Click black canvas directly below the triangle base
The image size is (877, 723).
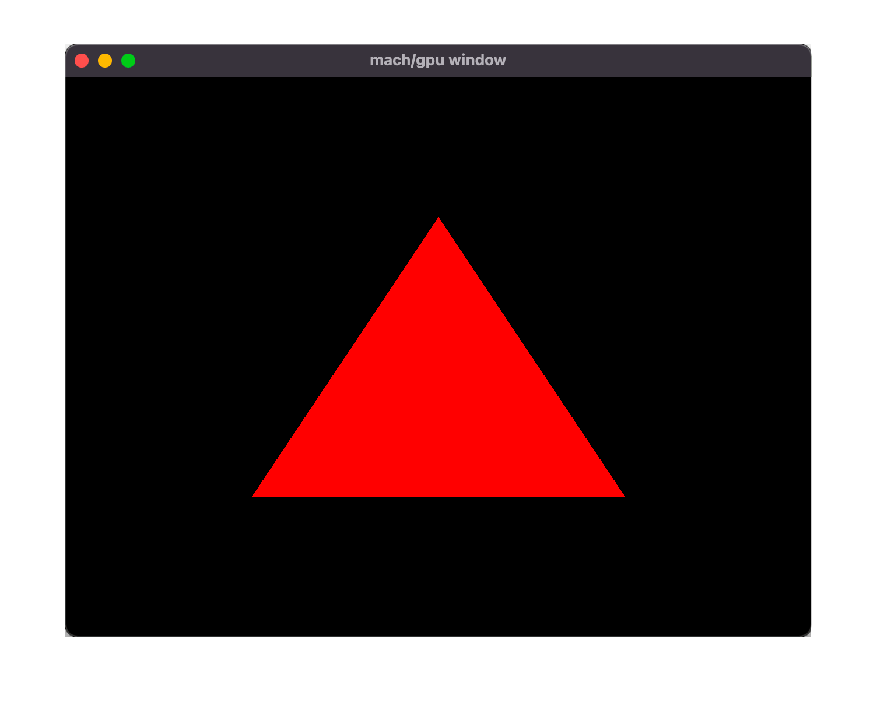click(439, 566)
